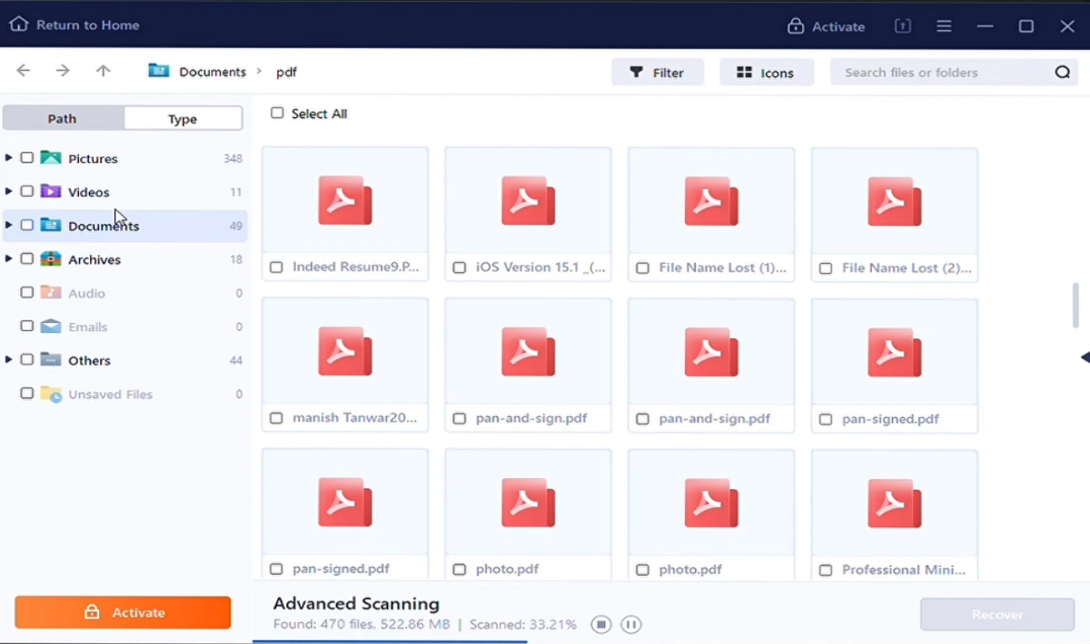Enable the Select All checkbox
Viewport: 1090px width, 644px height.
[x=277, y=112]
